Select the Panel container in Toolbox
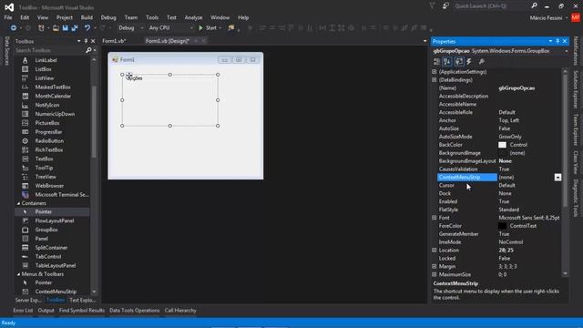 [41, 239]
